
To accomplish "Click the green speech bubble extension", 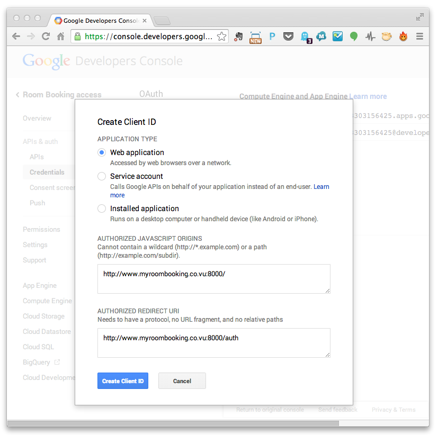I will click(354, 37).
